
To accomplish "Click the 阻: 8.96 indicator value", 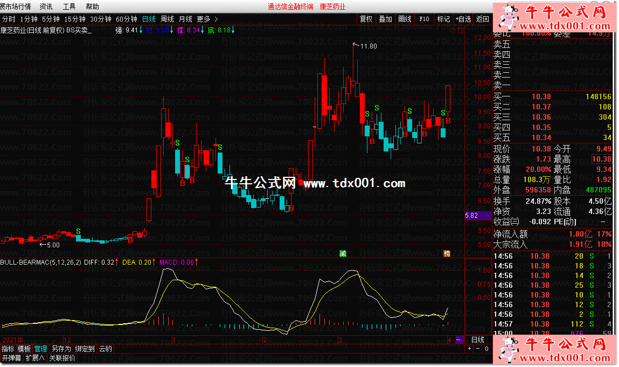I will coord(159,30).
